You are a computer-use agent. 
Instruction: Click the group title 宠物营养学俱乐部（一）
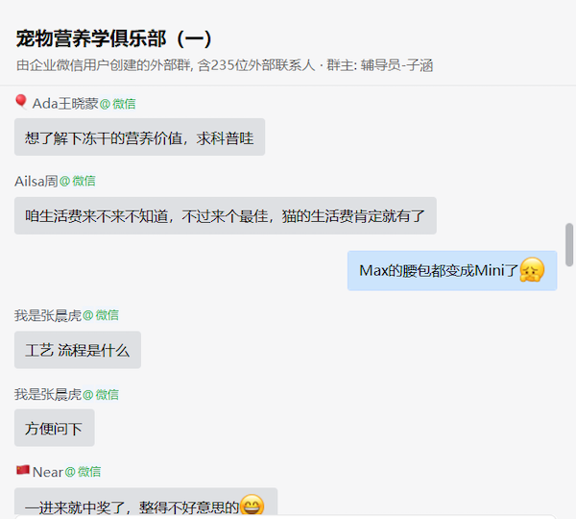pos(114,38)
